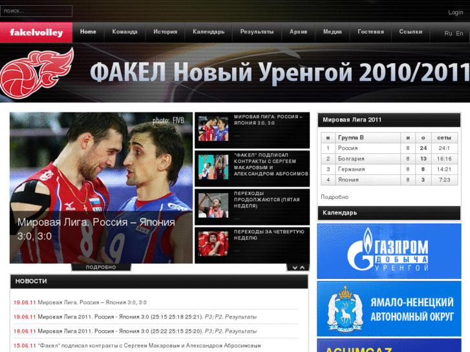
Task: Click the Болгария row in the standings table
Action: [x=389, y=159]
